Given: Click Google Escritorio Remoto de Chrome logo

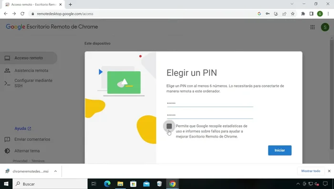Looking at the screenshot, I should 52,27.
